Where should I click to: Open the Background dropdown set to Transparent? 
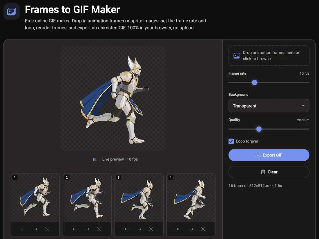coord(269,106)
